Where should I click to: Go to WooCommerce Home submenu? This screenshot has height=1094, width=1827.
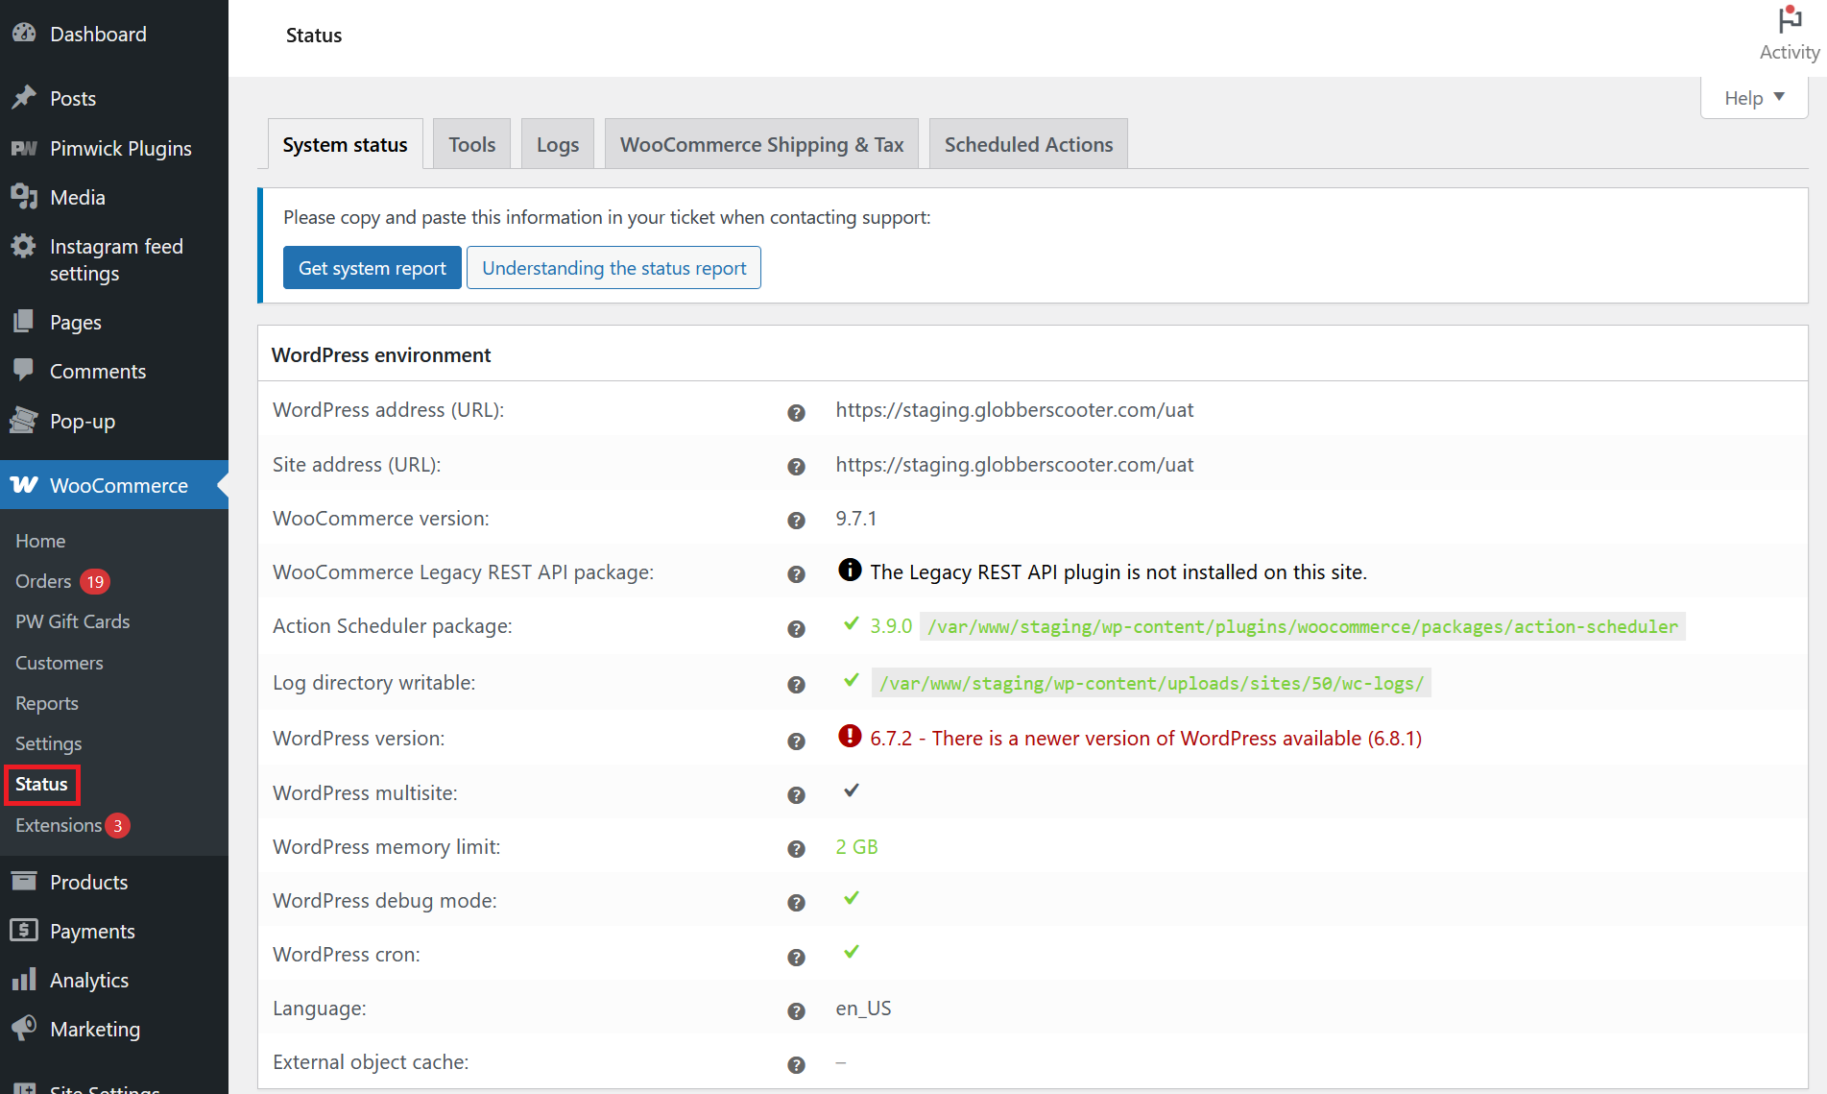(40, 541)
